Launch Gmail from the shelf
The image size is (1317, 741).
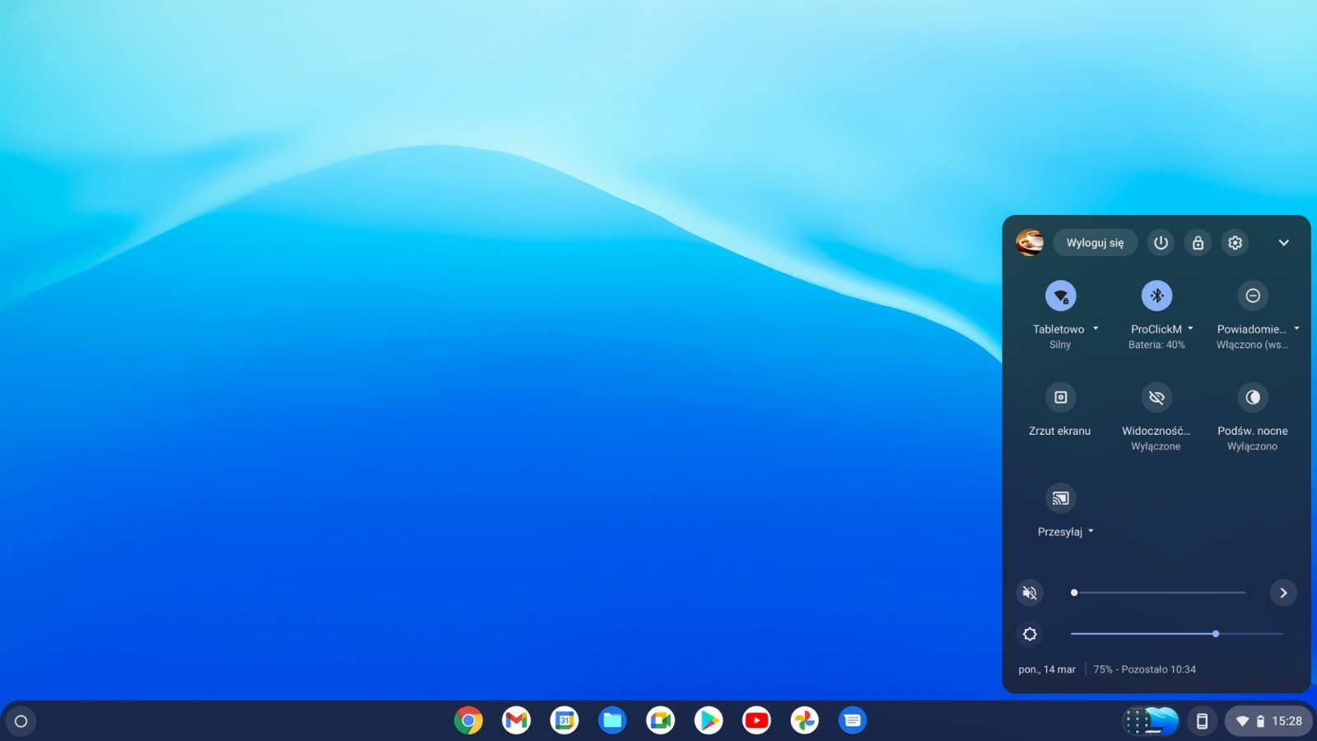516,721
